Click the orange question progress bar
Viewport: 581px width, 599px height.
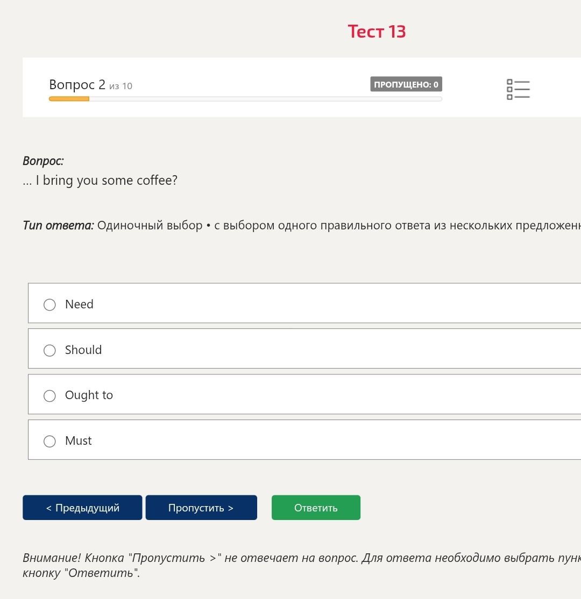tap(245, 99)
